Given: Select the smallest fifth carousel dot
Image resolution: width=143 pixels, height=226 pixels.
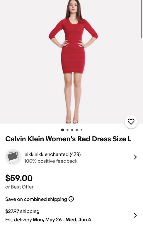Looking at the screenshot, I should 81,130.
